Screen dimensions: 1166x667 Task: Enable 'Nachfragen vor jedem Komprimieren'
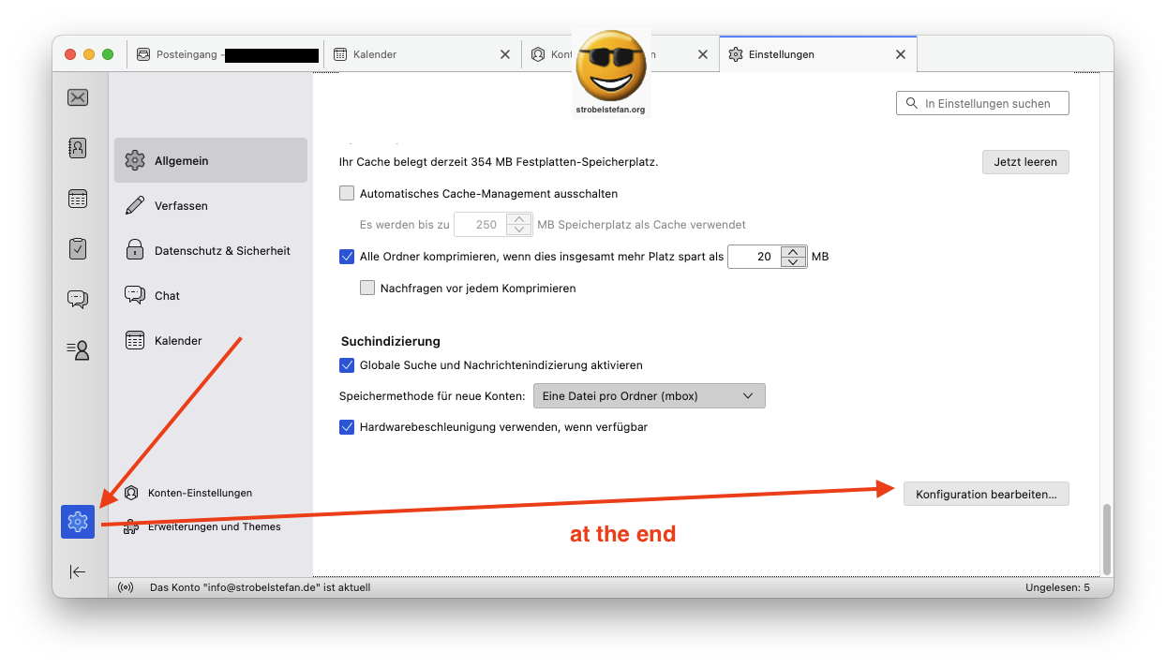367,288
